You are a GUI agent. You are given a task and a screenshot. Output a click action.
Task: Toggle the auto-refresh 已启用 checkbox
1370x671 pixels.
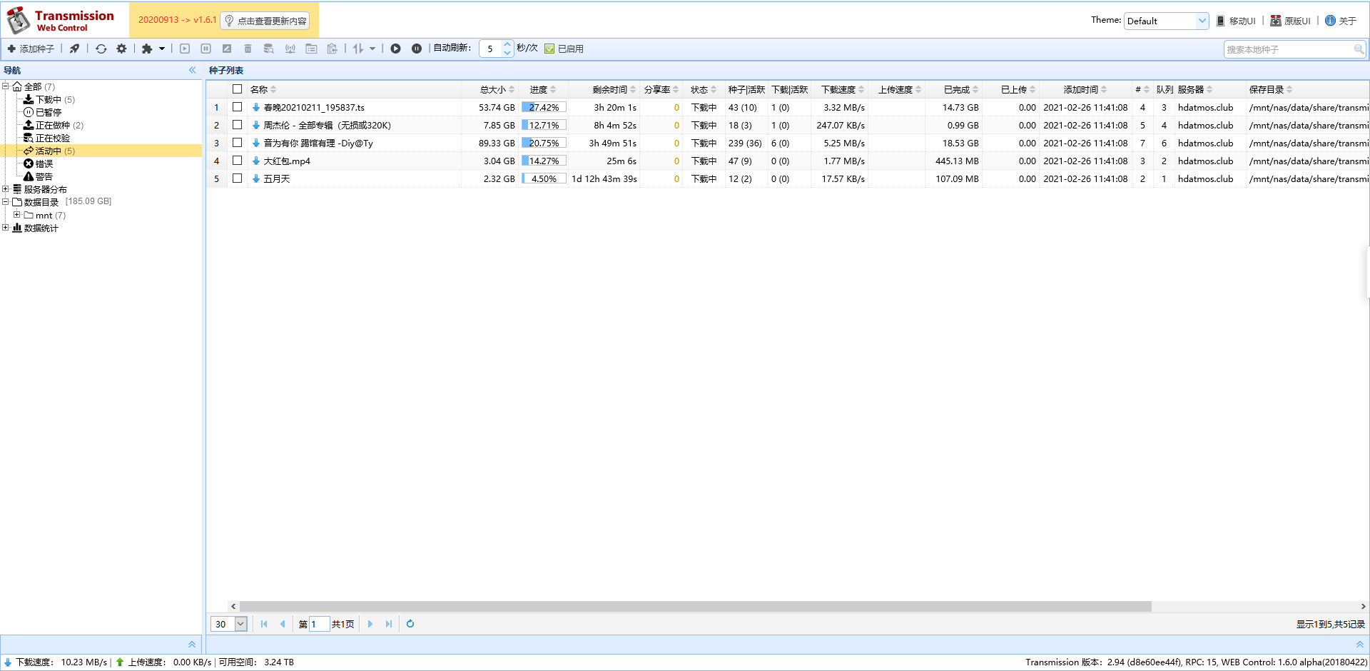pos(549,49)
